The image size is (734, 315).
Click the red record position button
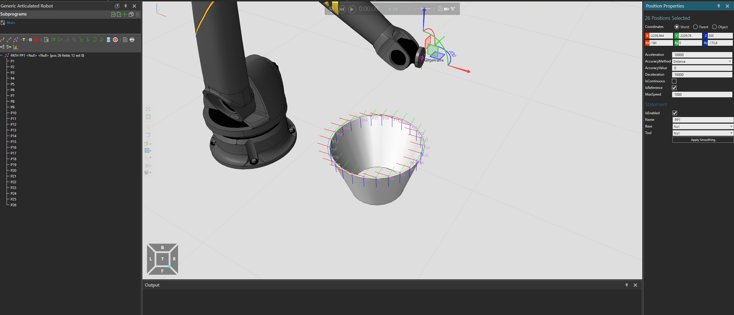point(37,40)
